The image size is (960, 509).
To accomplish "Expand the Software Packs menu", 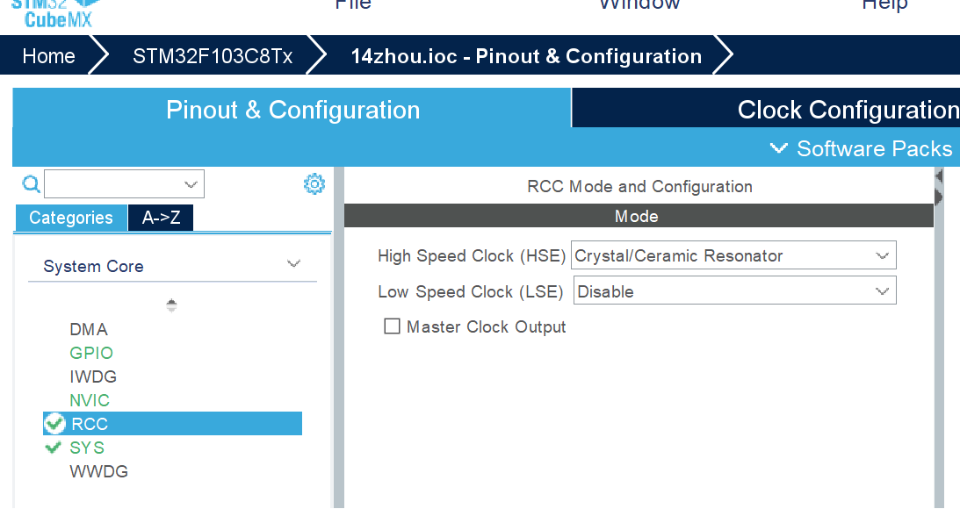I will click(861, 148).
